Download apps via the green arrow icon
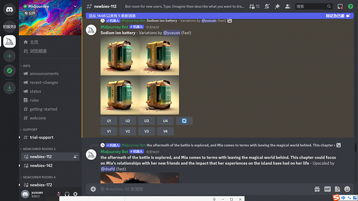 pyautogui.click(x=9, y=87)
